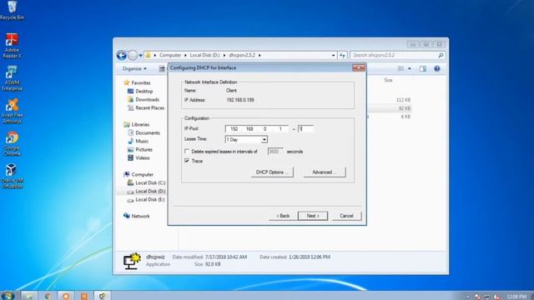The width and height of the screenshot is (534, 300).
Task: Open the view options dropdown arrow
Action: 410,68
